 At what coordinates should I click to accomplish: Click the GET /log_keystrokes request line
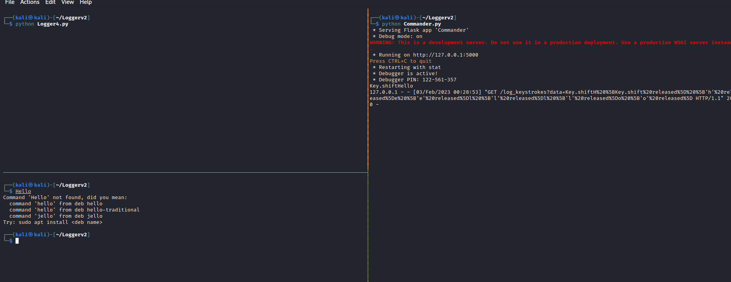[x=543, y=92]
